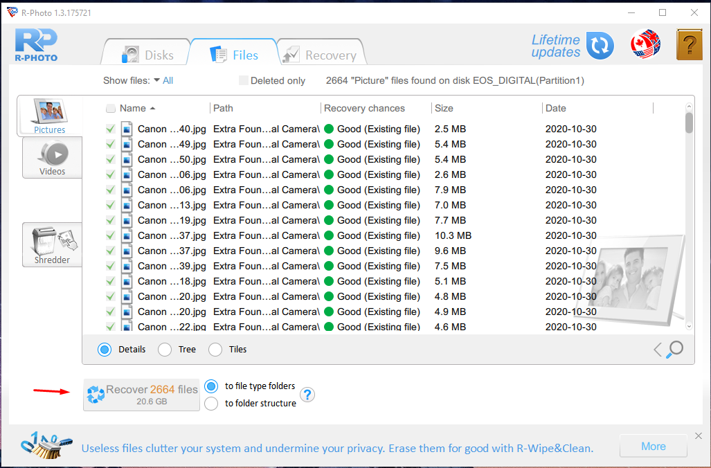Click file icon of Canon …40.jpg
This screenshot has width=711, height=468.
tap(127, 129)
